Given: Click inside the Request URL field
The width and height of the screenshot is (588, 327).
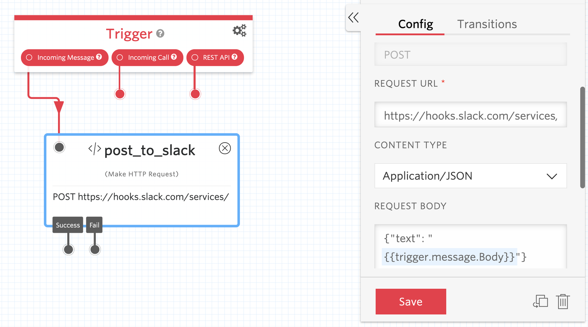Looking at the screenshot, I should (470, 115).
